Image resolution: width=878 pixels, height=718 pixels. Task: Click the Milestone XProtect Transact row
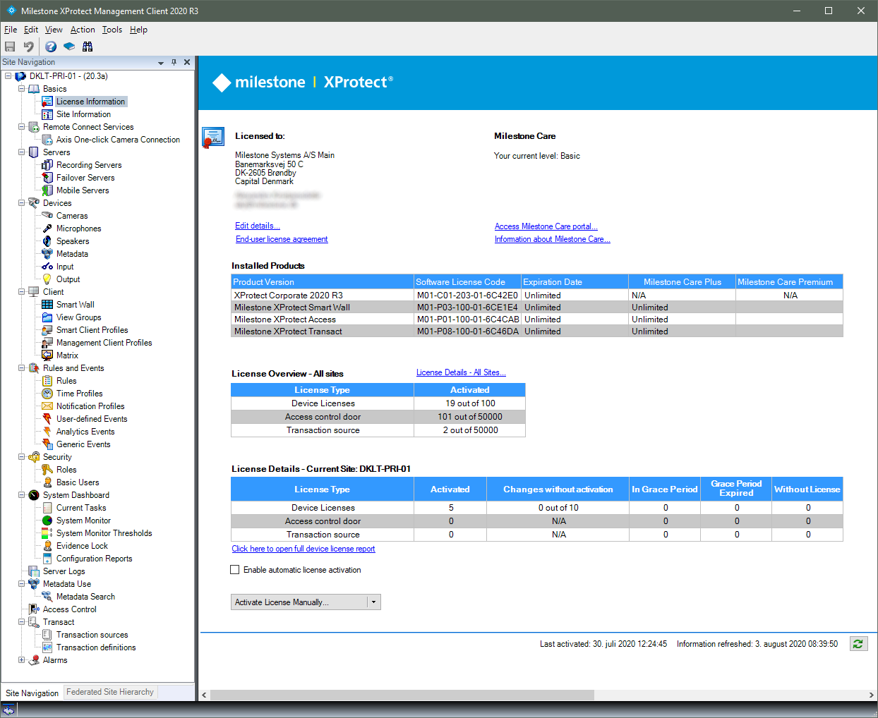(x=537, y=331)
